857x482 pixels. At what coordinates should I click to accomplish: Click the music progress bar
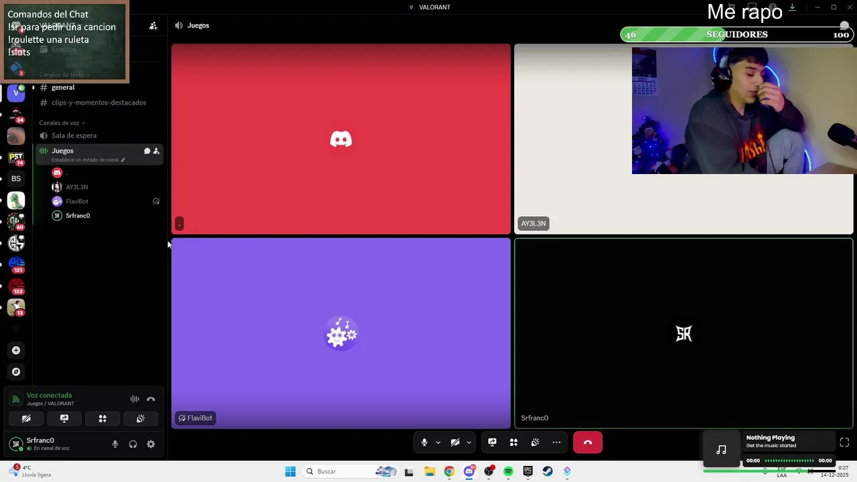(789, 461)
